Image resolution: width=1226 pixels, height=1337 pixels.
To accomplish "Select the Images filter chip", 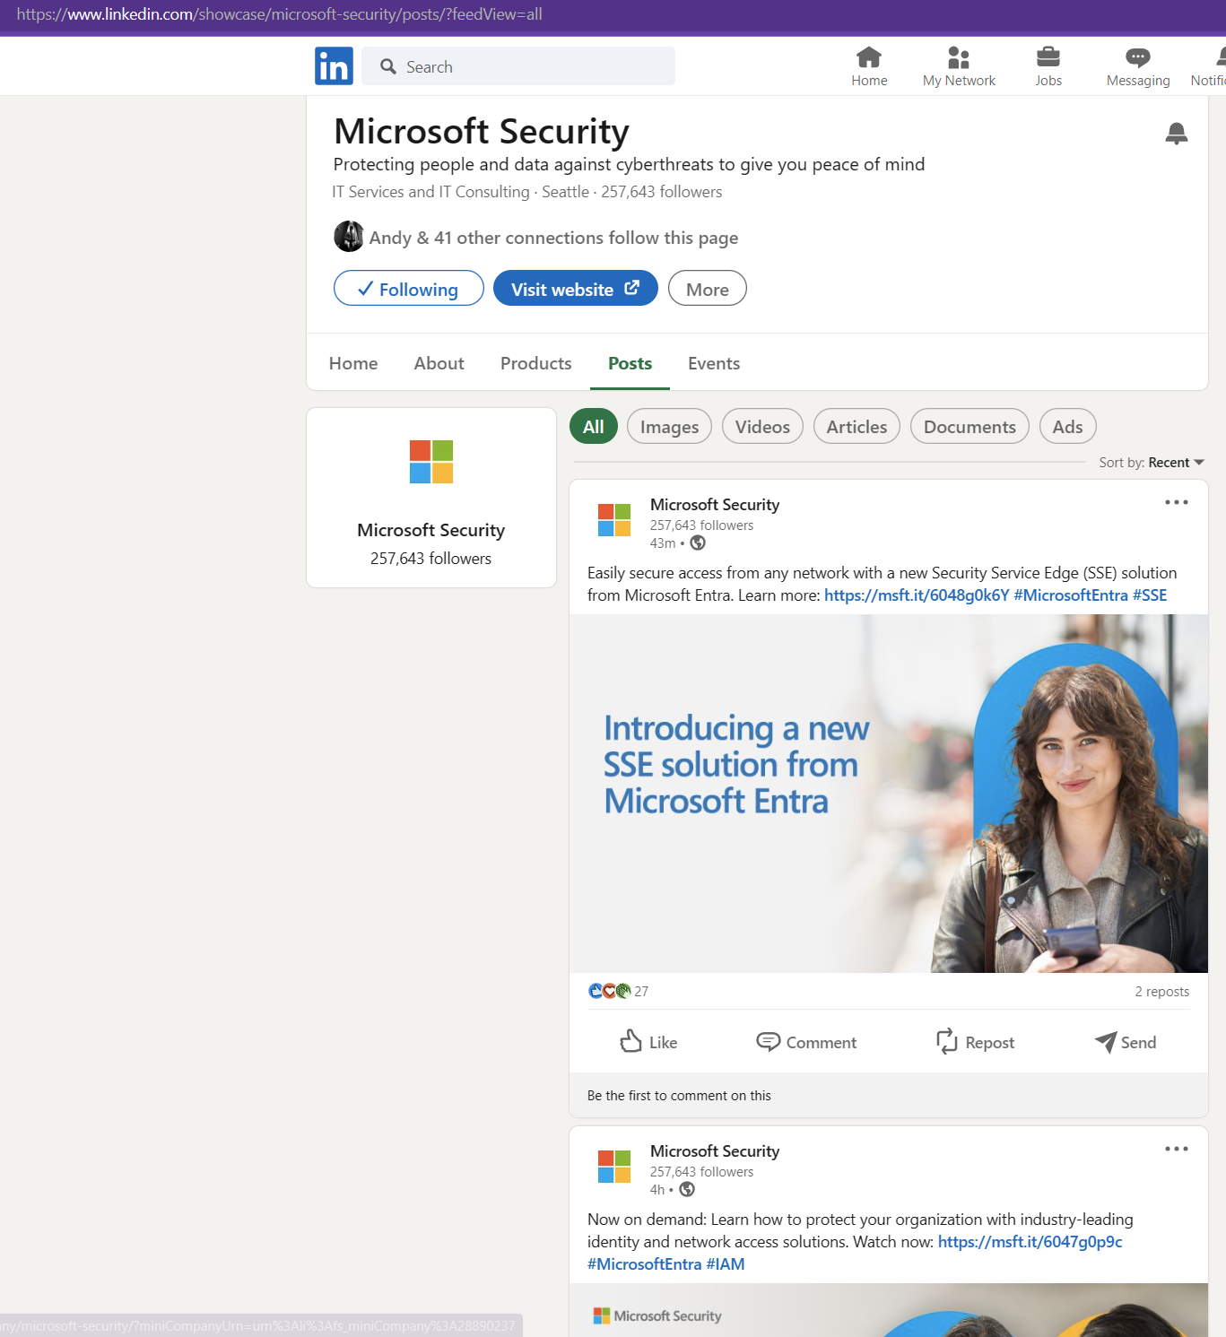I will pyautogui.click(x=669, y=427).
